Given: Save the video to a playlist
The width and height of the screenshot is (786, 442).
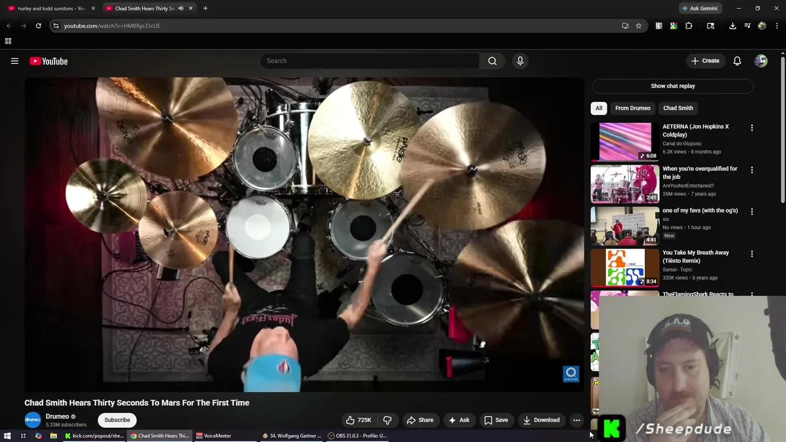Looking at the screenshot, I should (496, 420).
